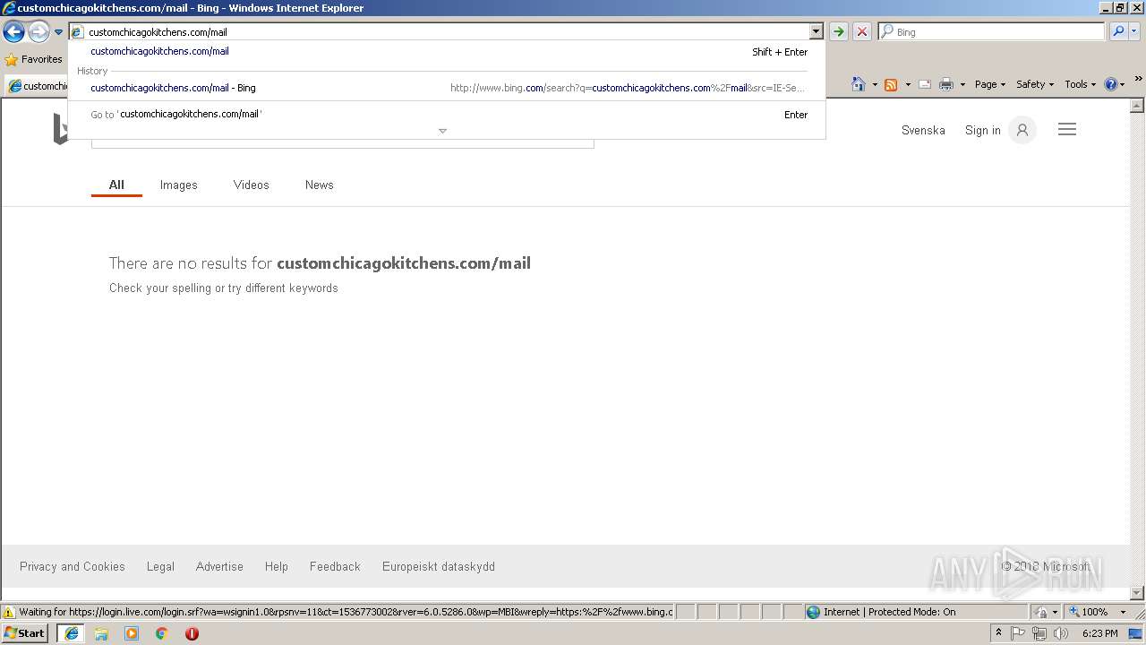Image resolution: width=1146 pixels, height=645 pixels.
Task: Click the magnifier Search button
Action: (x=1118, y=31)
